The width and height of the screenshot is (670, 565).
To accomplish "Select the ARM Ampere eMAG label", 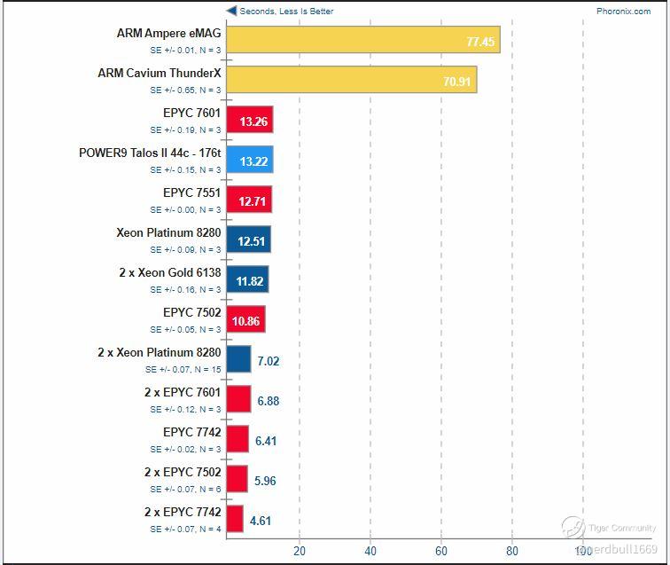I will tap(168, 33).
